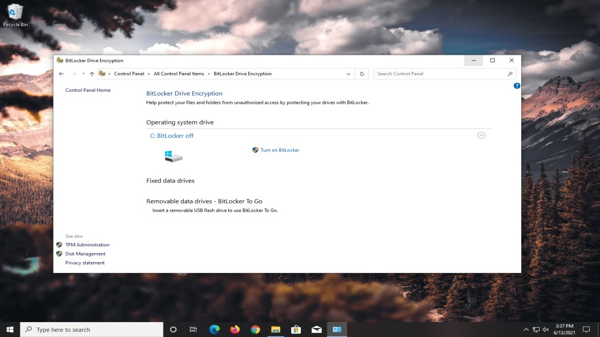Click the Refresh button in address bar
Viewport: 600px width, 337px height.
[361, 74]
